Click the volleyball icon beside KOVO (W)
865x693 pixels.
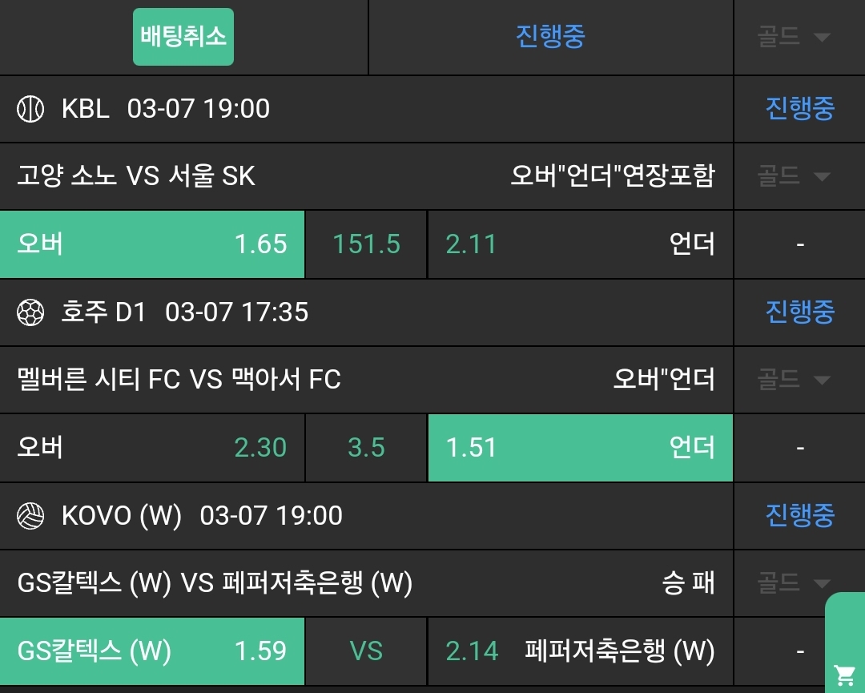point(30,516)
